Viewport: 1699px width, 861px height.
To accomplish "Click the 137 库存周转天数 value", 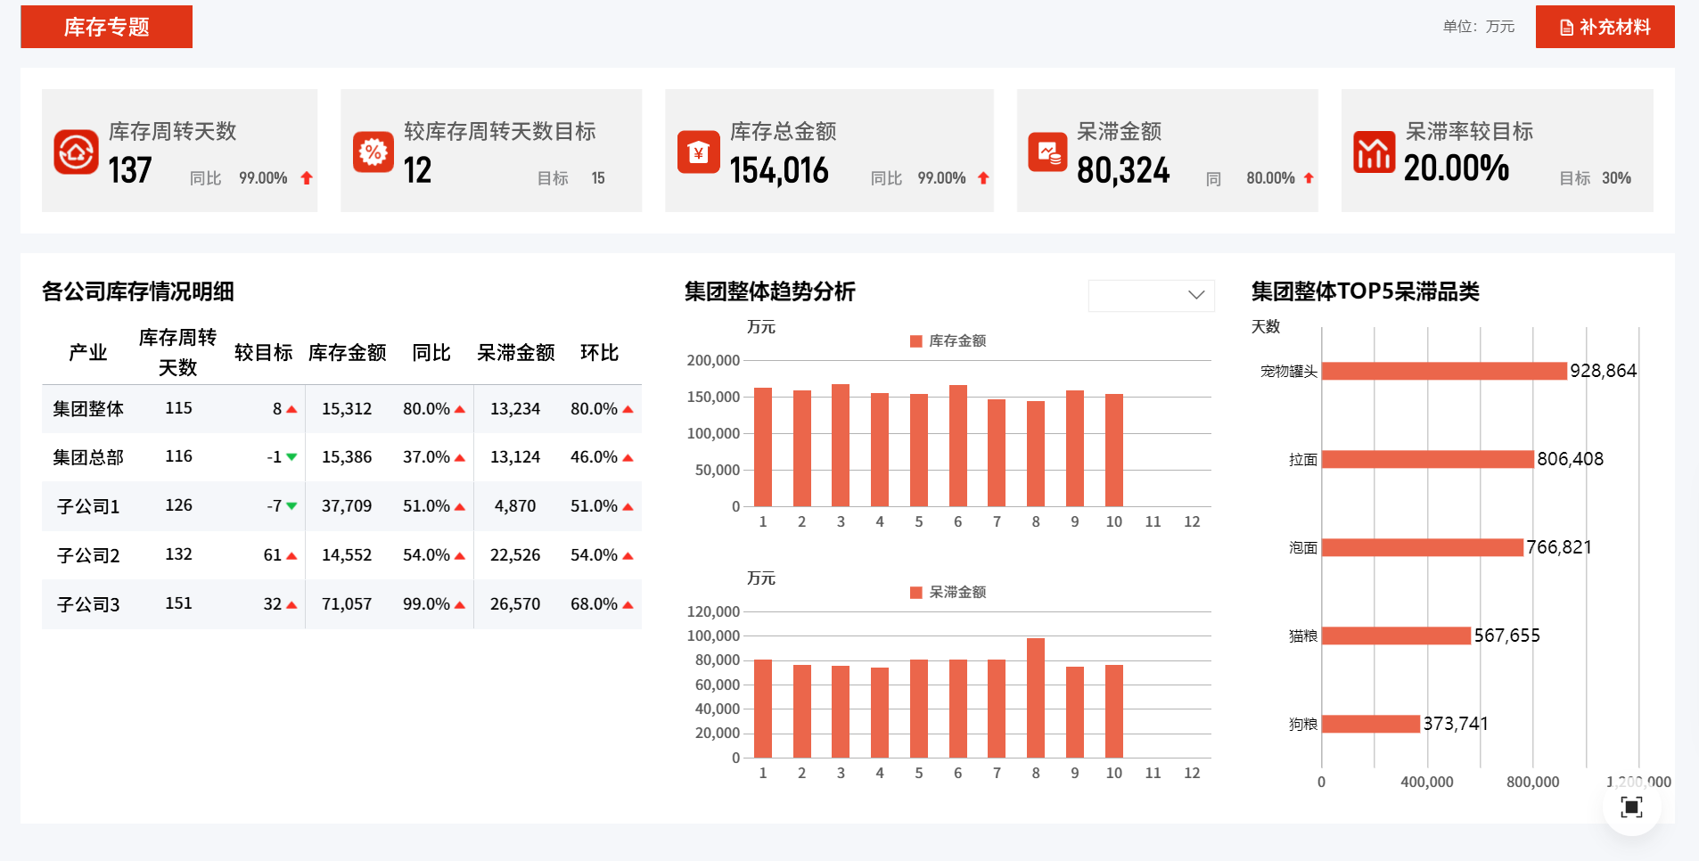I will point(129,170).
